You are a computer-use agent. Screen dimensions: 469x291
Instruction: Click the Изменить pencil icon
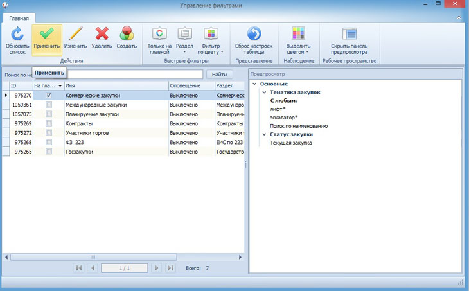pos(75,33)
